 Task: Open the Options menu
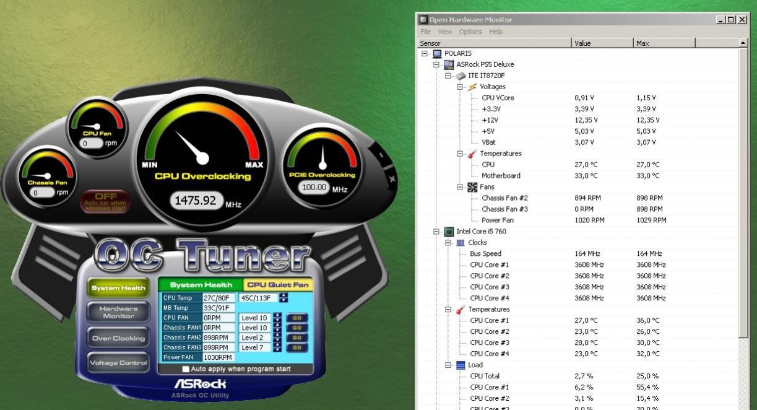point(470,32)
